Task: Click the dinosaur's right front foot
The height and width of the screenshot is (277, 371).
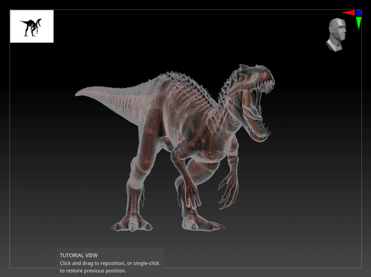Action: [x=200, y=224]
